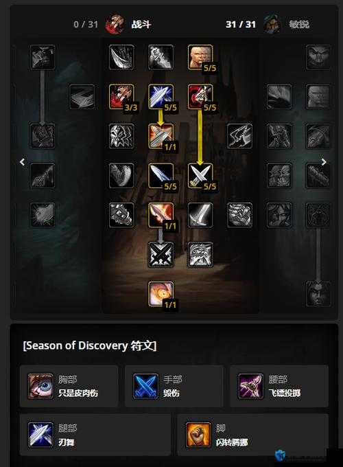Click the 1/1 talent below the blue blade
The height and width of the screenshot is (467, 343).
point(161,136)
